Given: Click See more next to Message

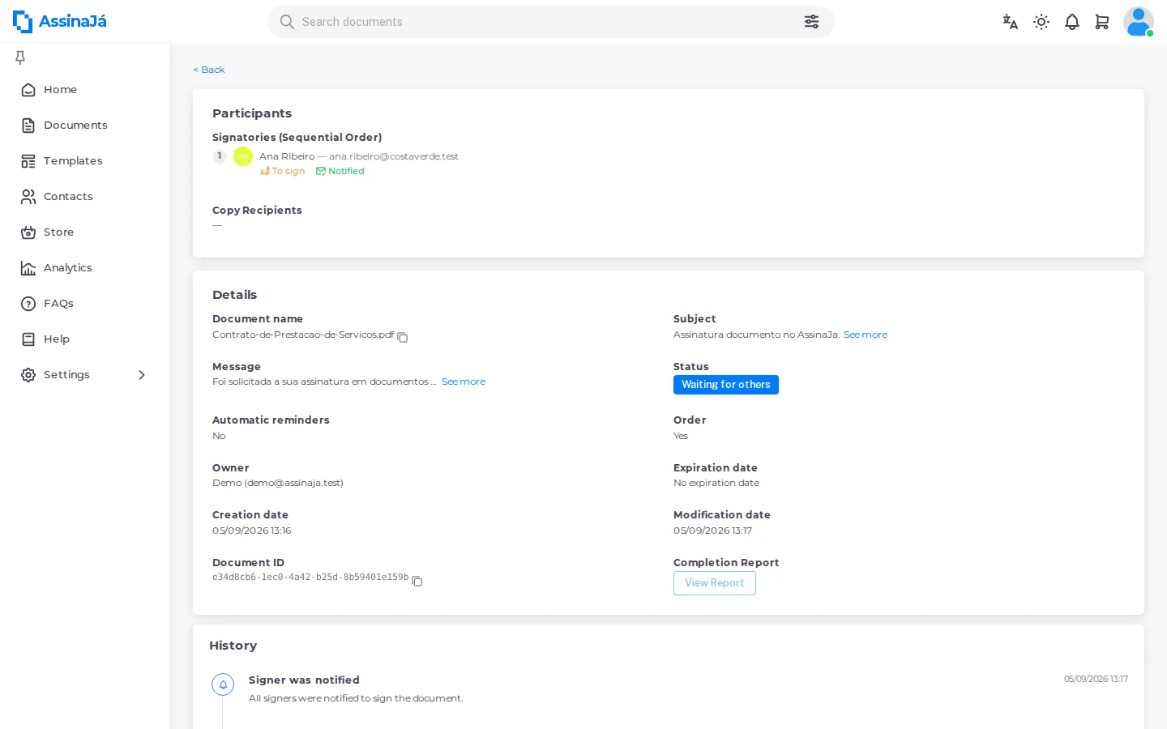Looking at the screenshot, I should click(x=464, y=382).
